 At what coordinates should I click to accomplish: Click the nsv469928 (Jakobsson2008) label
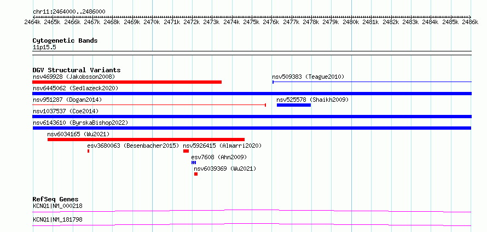point(74,77)
